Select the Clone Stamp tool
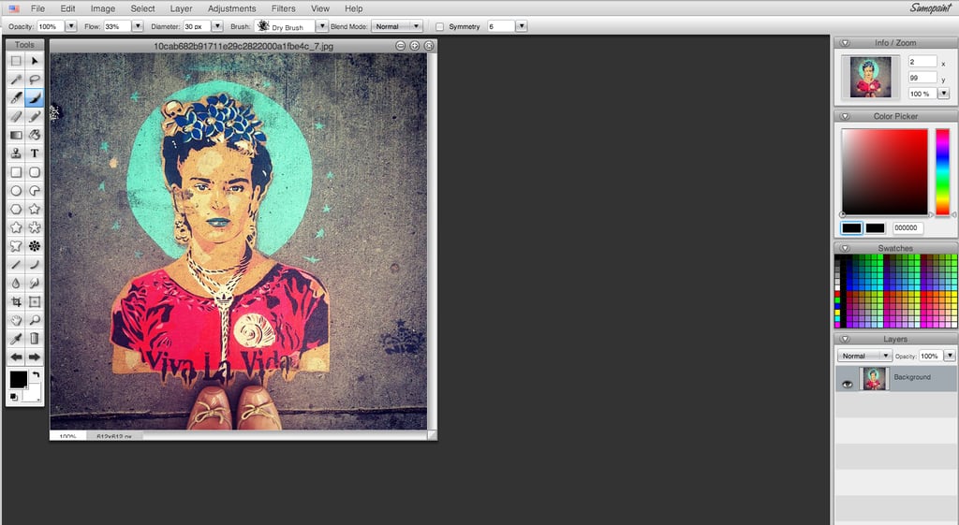Viewport: 959px width, 525px height. [16, 153]
